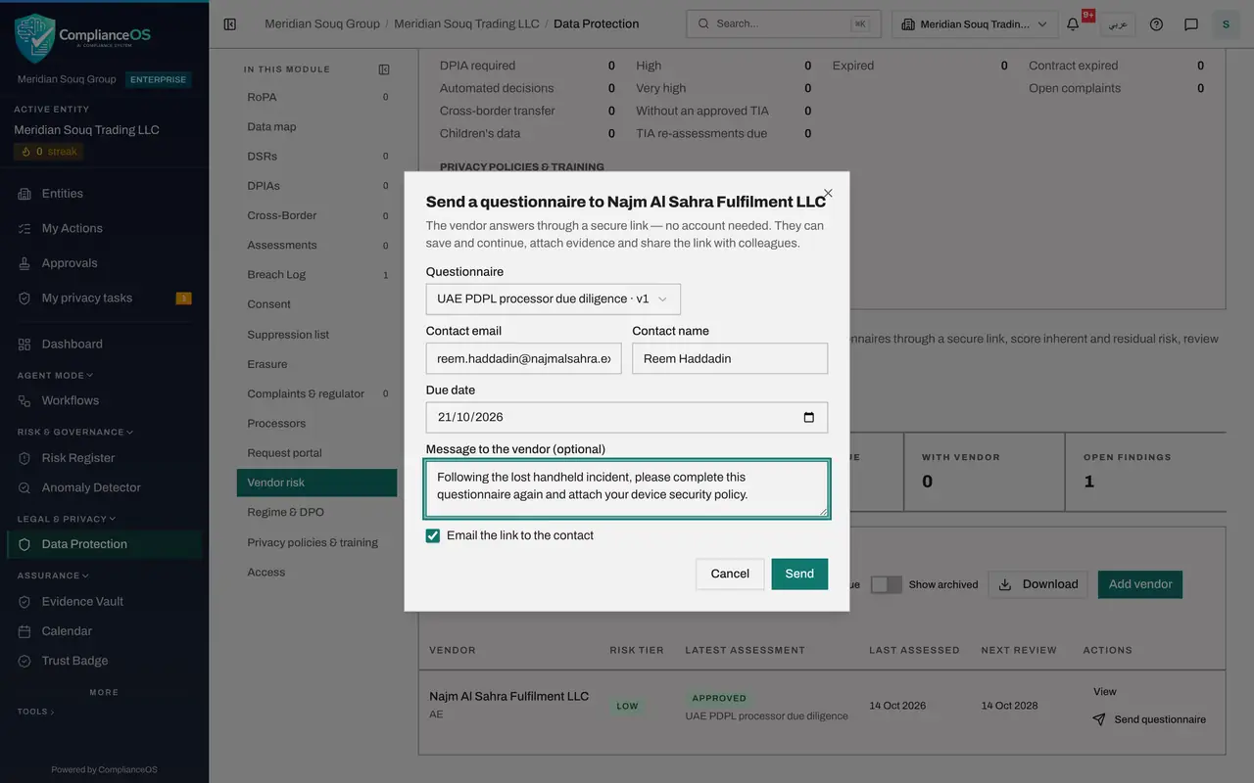The image size is (1254, 783).
Task: Open the help question mark icon
Action: pyautogui.click(x=1156, y=24)
